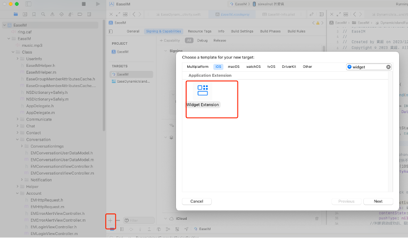Open the Source Control navigator
Image resolution: width=408 pixels, height=238 pixels.
pos(25,14)
